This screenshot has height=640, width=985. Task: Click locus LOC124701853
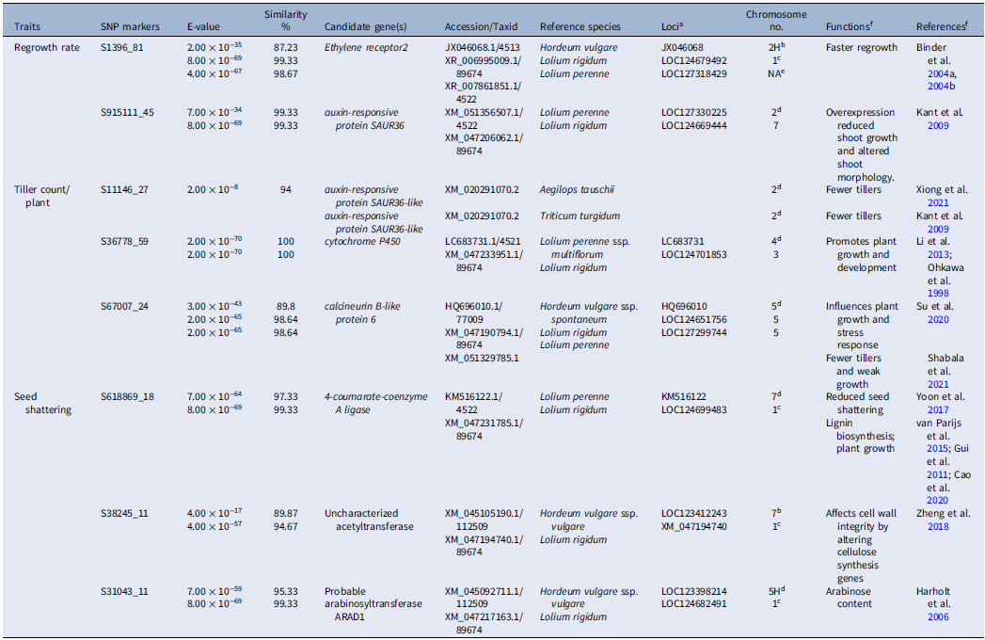(x=694, y=255)
